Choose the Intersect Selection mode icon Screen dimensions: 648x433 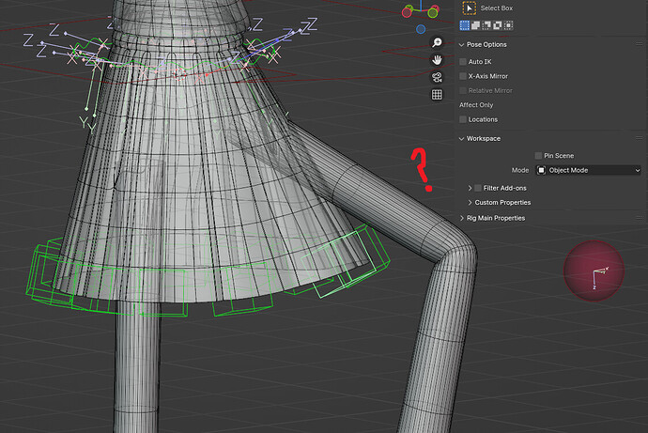pos(509,25)
